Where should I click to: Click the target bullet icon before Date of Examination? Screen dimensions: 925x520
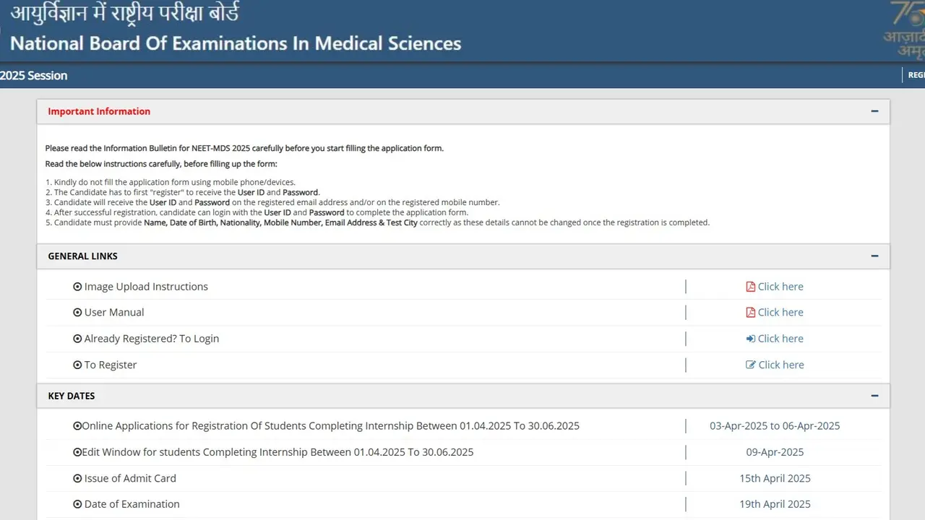tap(77, 503)
